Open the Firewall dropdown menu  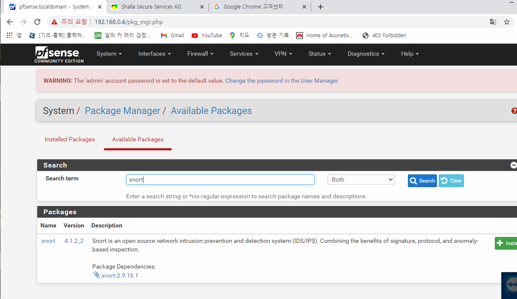pyautogui.click(x=200, y=54)
